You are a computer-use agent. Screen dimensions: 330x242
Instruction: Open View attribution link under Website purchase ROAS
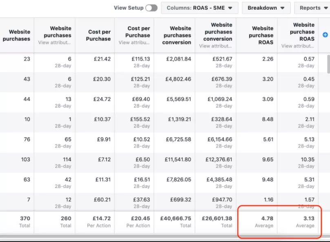point(297,46)
